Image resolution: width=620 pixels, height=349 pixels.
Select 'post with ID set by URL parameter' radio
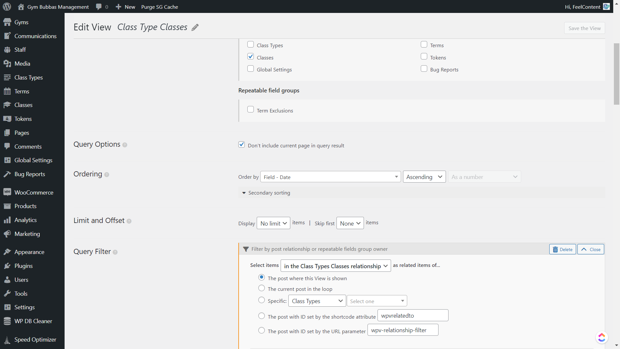(262, 331)
